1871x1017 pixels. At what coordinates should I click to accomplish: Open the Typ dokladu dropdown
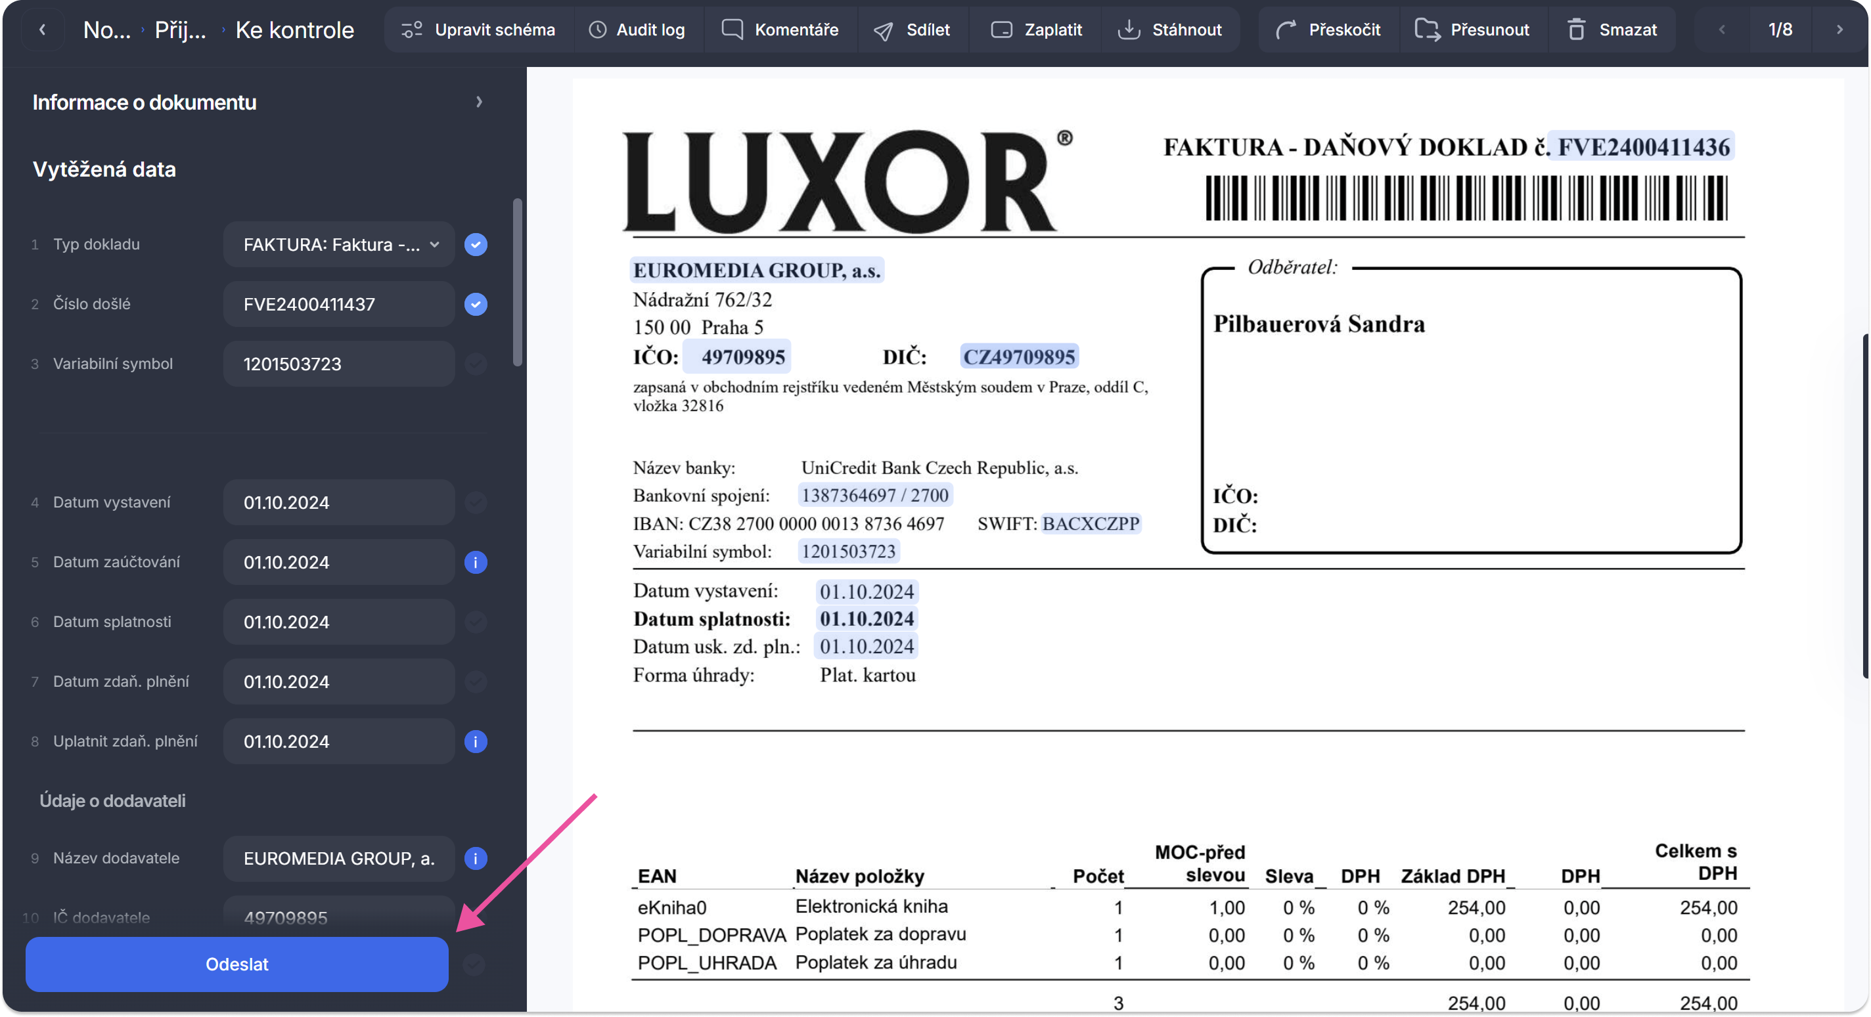(x=339, y=245)
